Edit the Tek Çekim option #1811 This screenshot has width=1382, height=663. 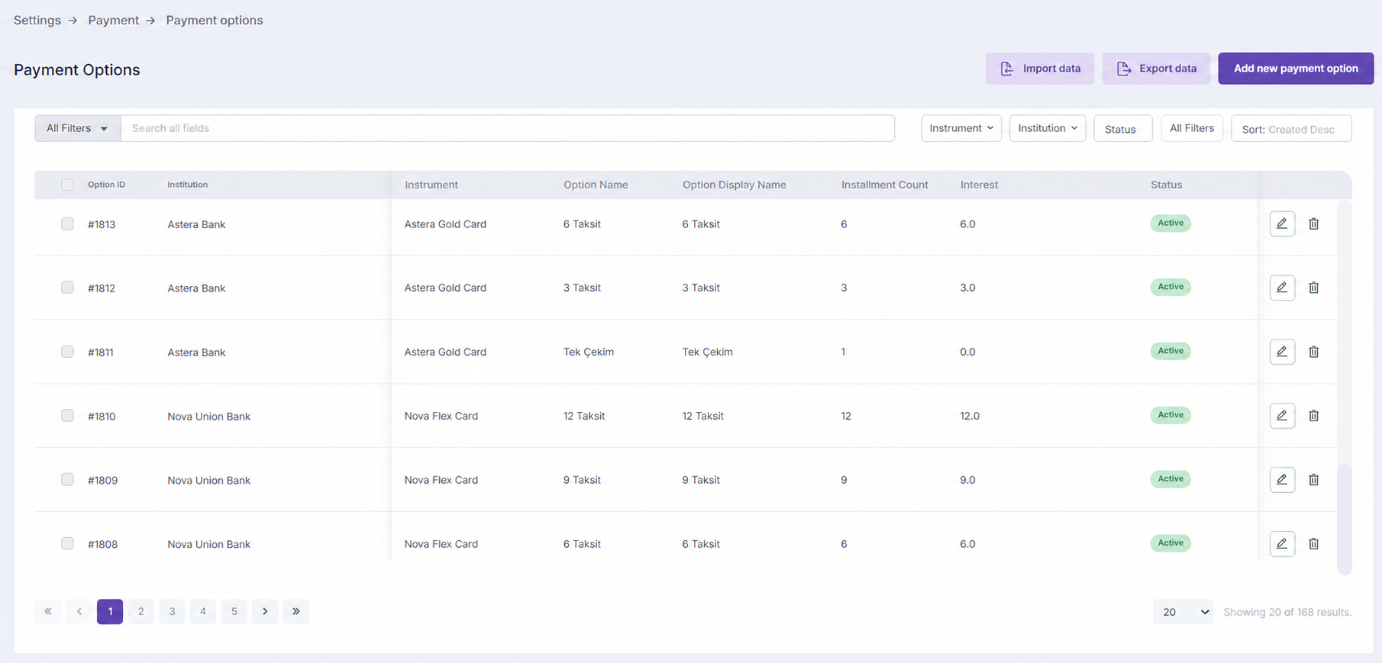tap(1282, 352)
